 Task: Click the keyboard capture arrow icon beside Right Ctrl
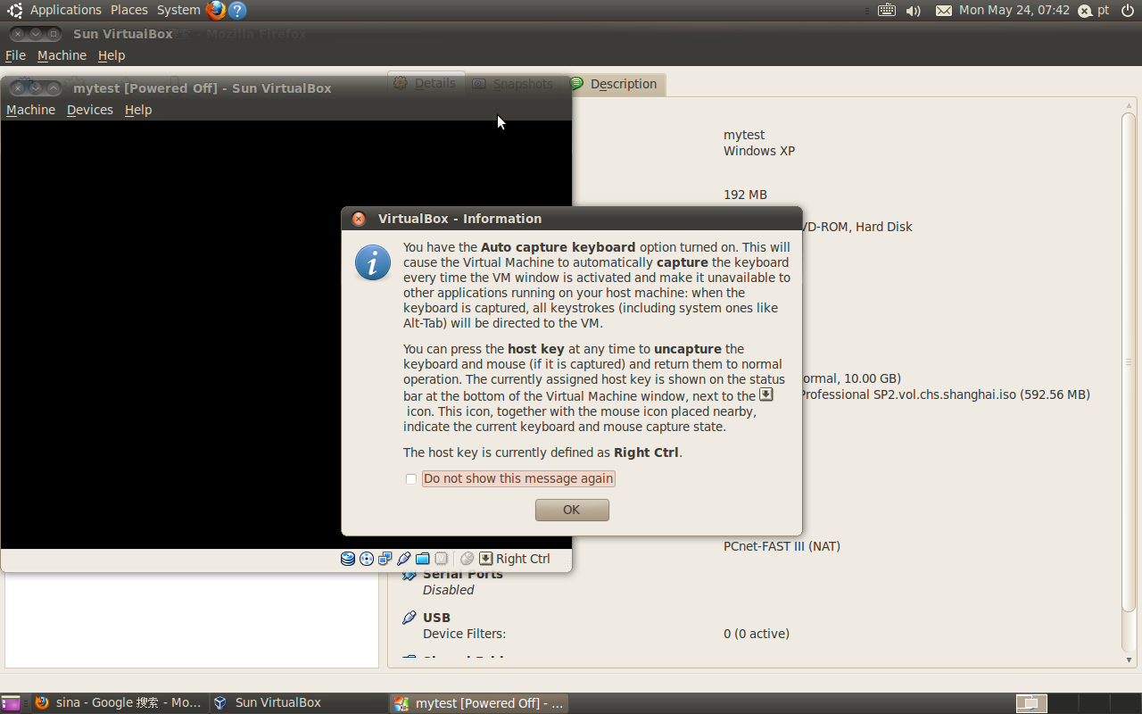(486, 559)
